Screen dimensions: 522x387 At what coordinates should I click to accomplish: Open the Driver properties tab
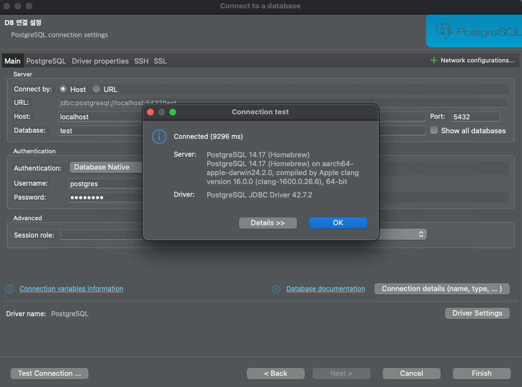100,61
